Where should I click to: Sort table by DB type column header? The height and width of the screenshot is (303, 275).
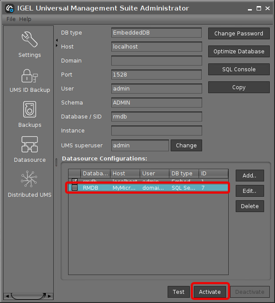coord(184,174)
